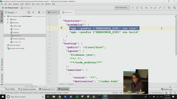
Task: Click the taskbar clock
Action: tap(167, 97)
